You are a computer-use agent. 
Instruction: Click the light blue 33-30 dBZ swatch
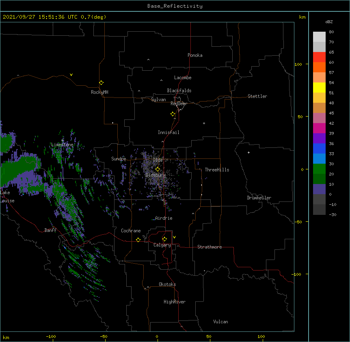[319, 159]
